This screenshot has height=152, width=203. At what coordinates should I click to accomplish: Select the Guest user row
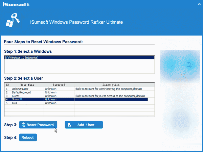click(x=76, y=96)
